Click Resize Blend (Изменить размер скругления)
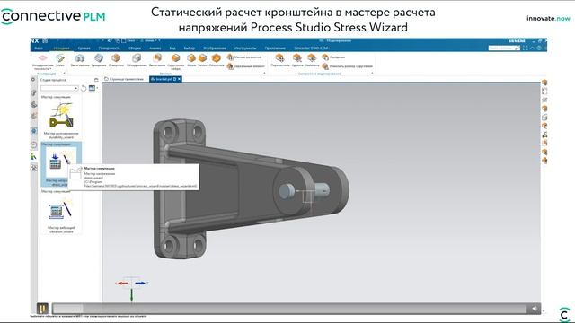Image resolution: width=575 pixels, height=323 pixels. pyautogui.click(x=347, y=66)
